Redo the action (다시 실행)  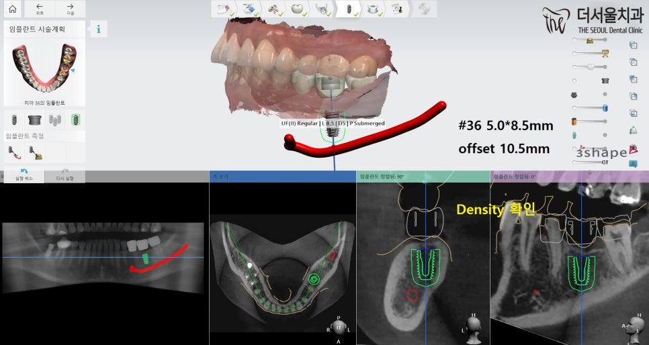(65, 175)
